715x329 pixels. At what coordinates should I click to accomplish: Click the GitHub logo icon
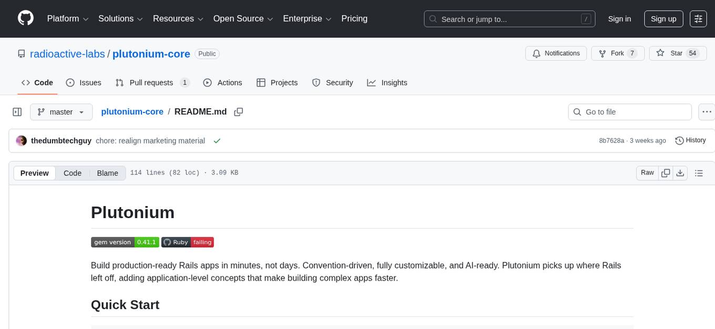tap(26, 18)
